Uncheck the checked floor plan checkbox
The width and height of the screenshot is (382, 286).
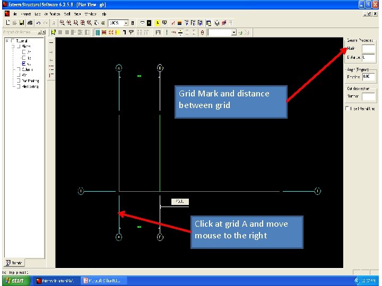click(24, 64)
